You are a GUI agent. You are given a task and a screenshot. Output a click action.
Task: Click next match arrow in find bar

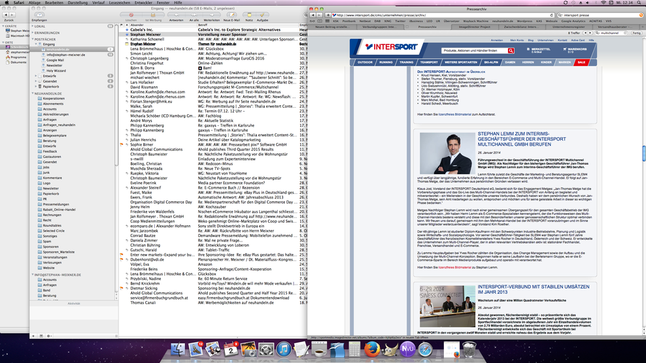[590, 33]
